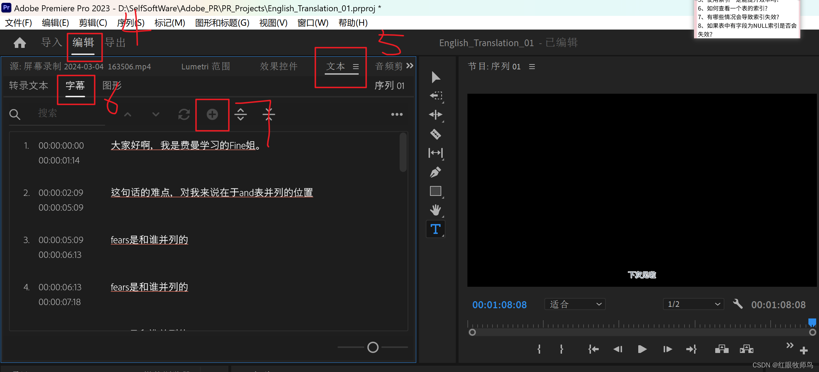Add a new caption segment
This screenshot has width=819, height=372.
pos(212,114)
